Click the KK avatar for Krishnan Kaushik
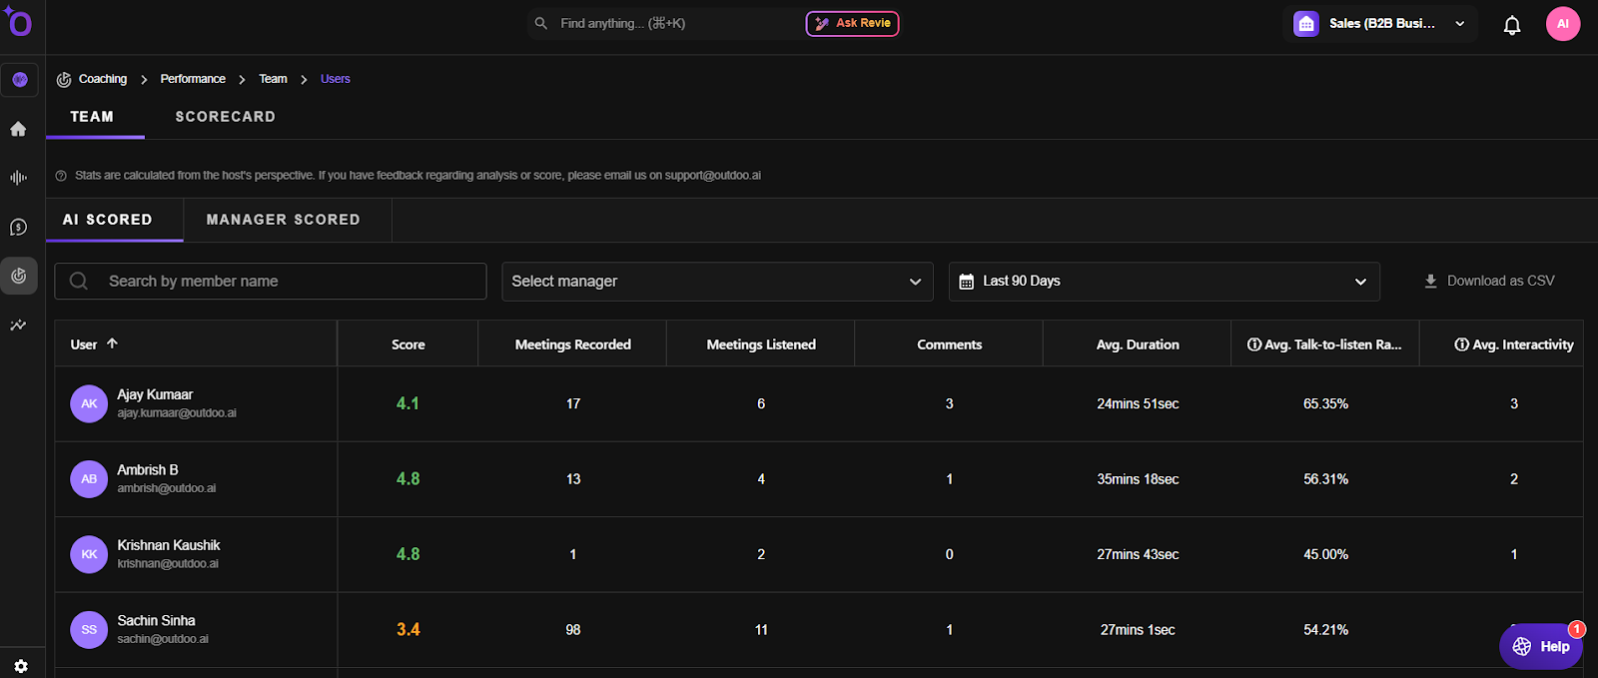Viewport: 1598px width, 678px height. point(89,554)
